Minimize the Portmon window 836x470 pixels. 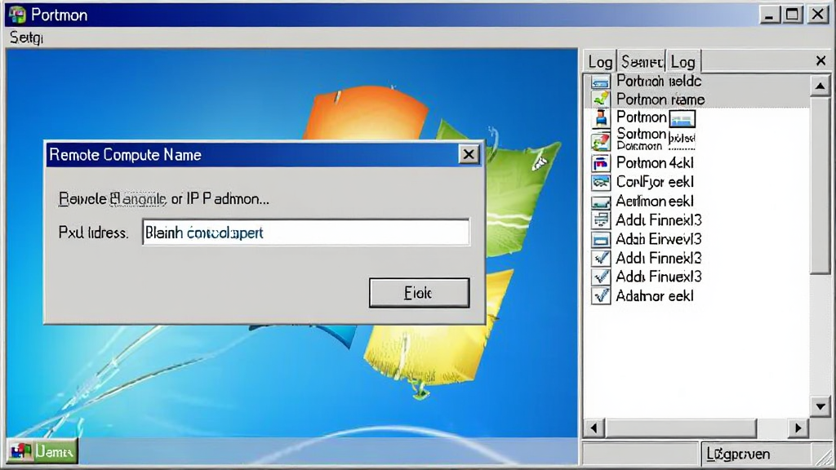click(769, 15)
